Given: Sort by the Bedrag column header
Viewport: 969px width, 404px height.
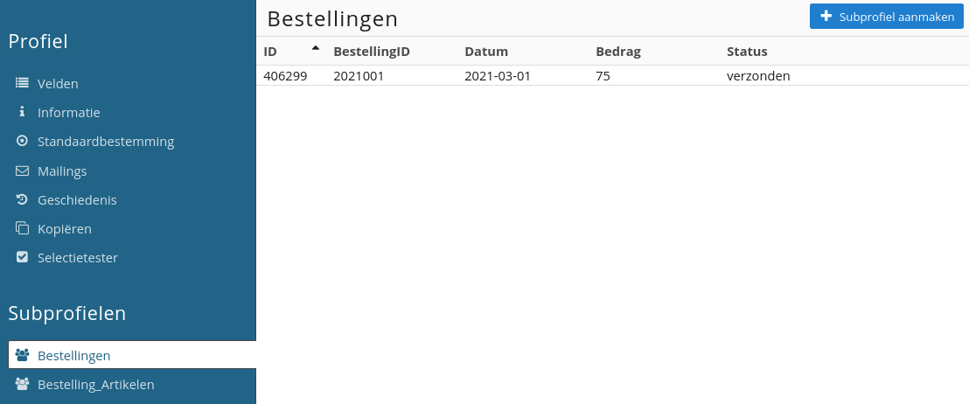Looking at the screenshot, I should pos(618,52).
